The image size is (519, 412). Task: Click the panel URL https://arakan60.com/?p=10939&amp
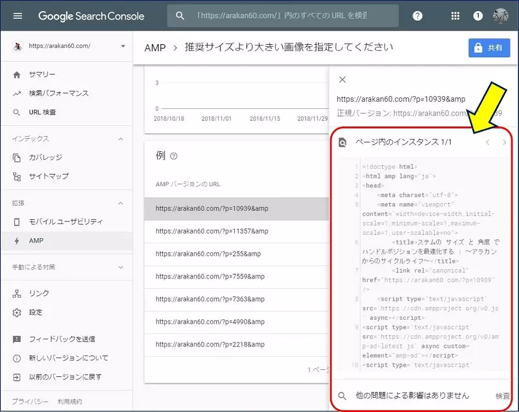(401, 99)
